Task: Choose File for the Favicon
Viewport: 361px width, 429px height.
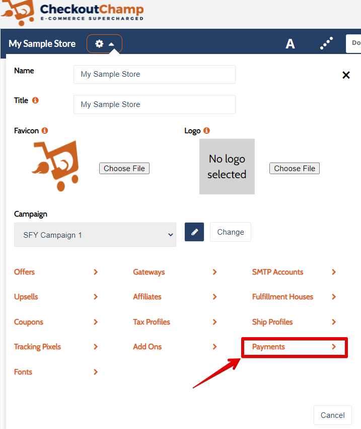Action: [124, 169]
